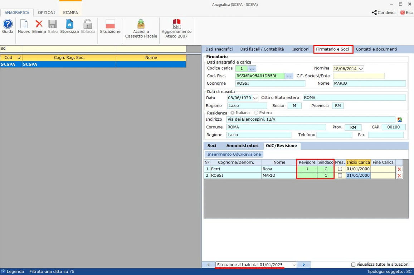Browse Cod. Fisc. lookup button

click(x=289, y=76)
